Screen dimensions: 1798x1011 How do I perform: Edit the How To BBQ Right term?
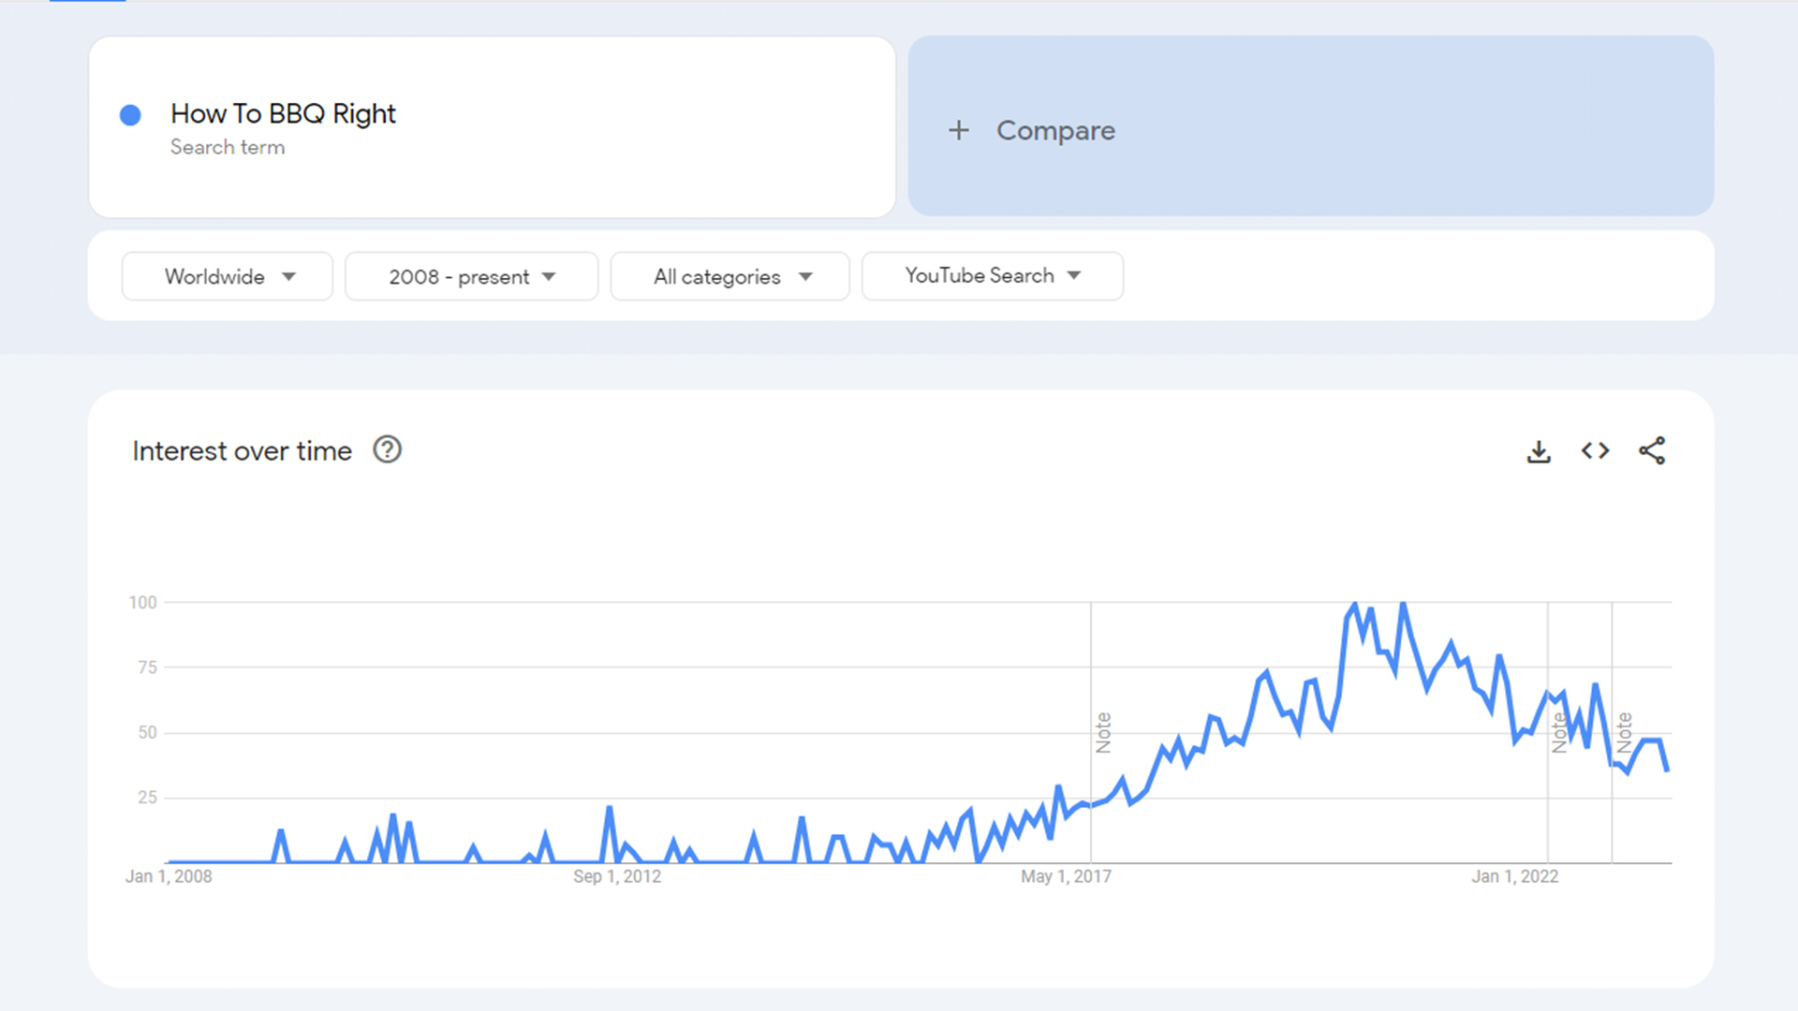point(283,113)
